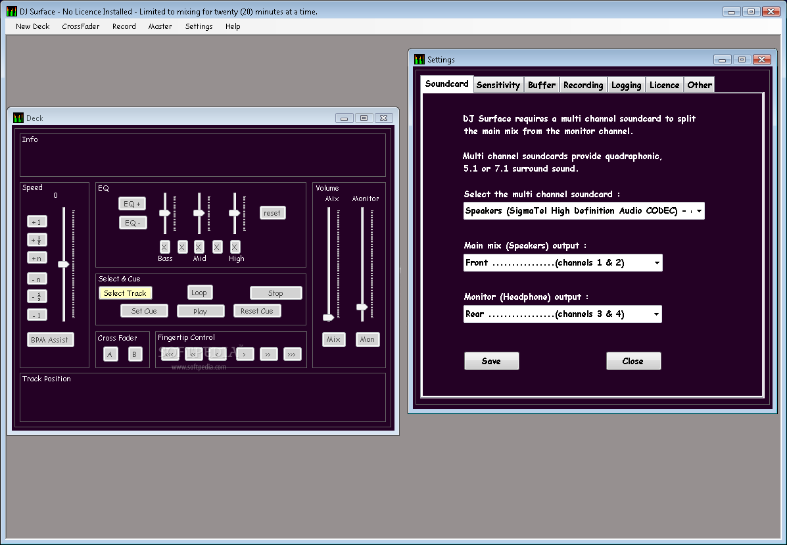This screenshot has height=545, width=787.
Task: Open the Settings menu in menu bar
Action: click(x=199, y=26)
